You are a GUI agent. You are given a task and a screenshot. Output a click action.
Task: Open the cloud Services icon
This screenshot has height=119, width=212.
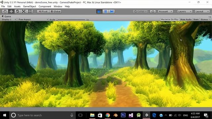(x=153, y=12)
